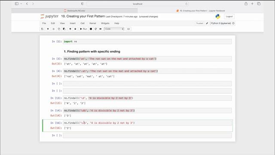Click the Out[16] output ['3']
The image size is (275, 155).
(x=67, y=128)
